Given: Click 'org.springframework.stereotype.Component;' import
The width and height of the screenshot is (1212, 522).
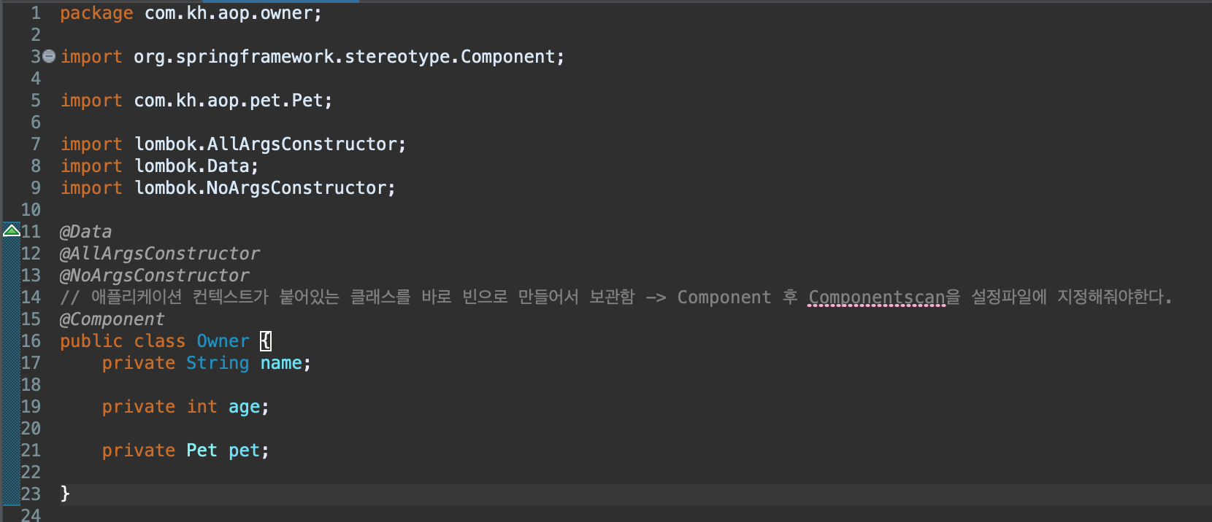Looking at the screenshot, I should [349, 57].
